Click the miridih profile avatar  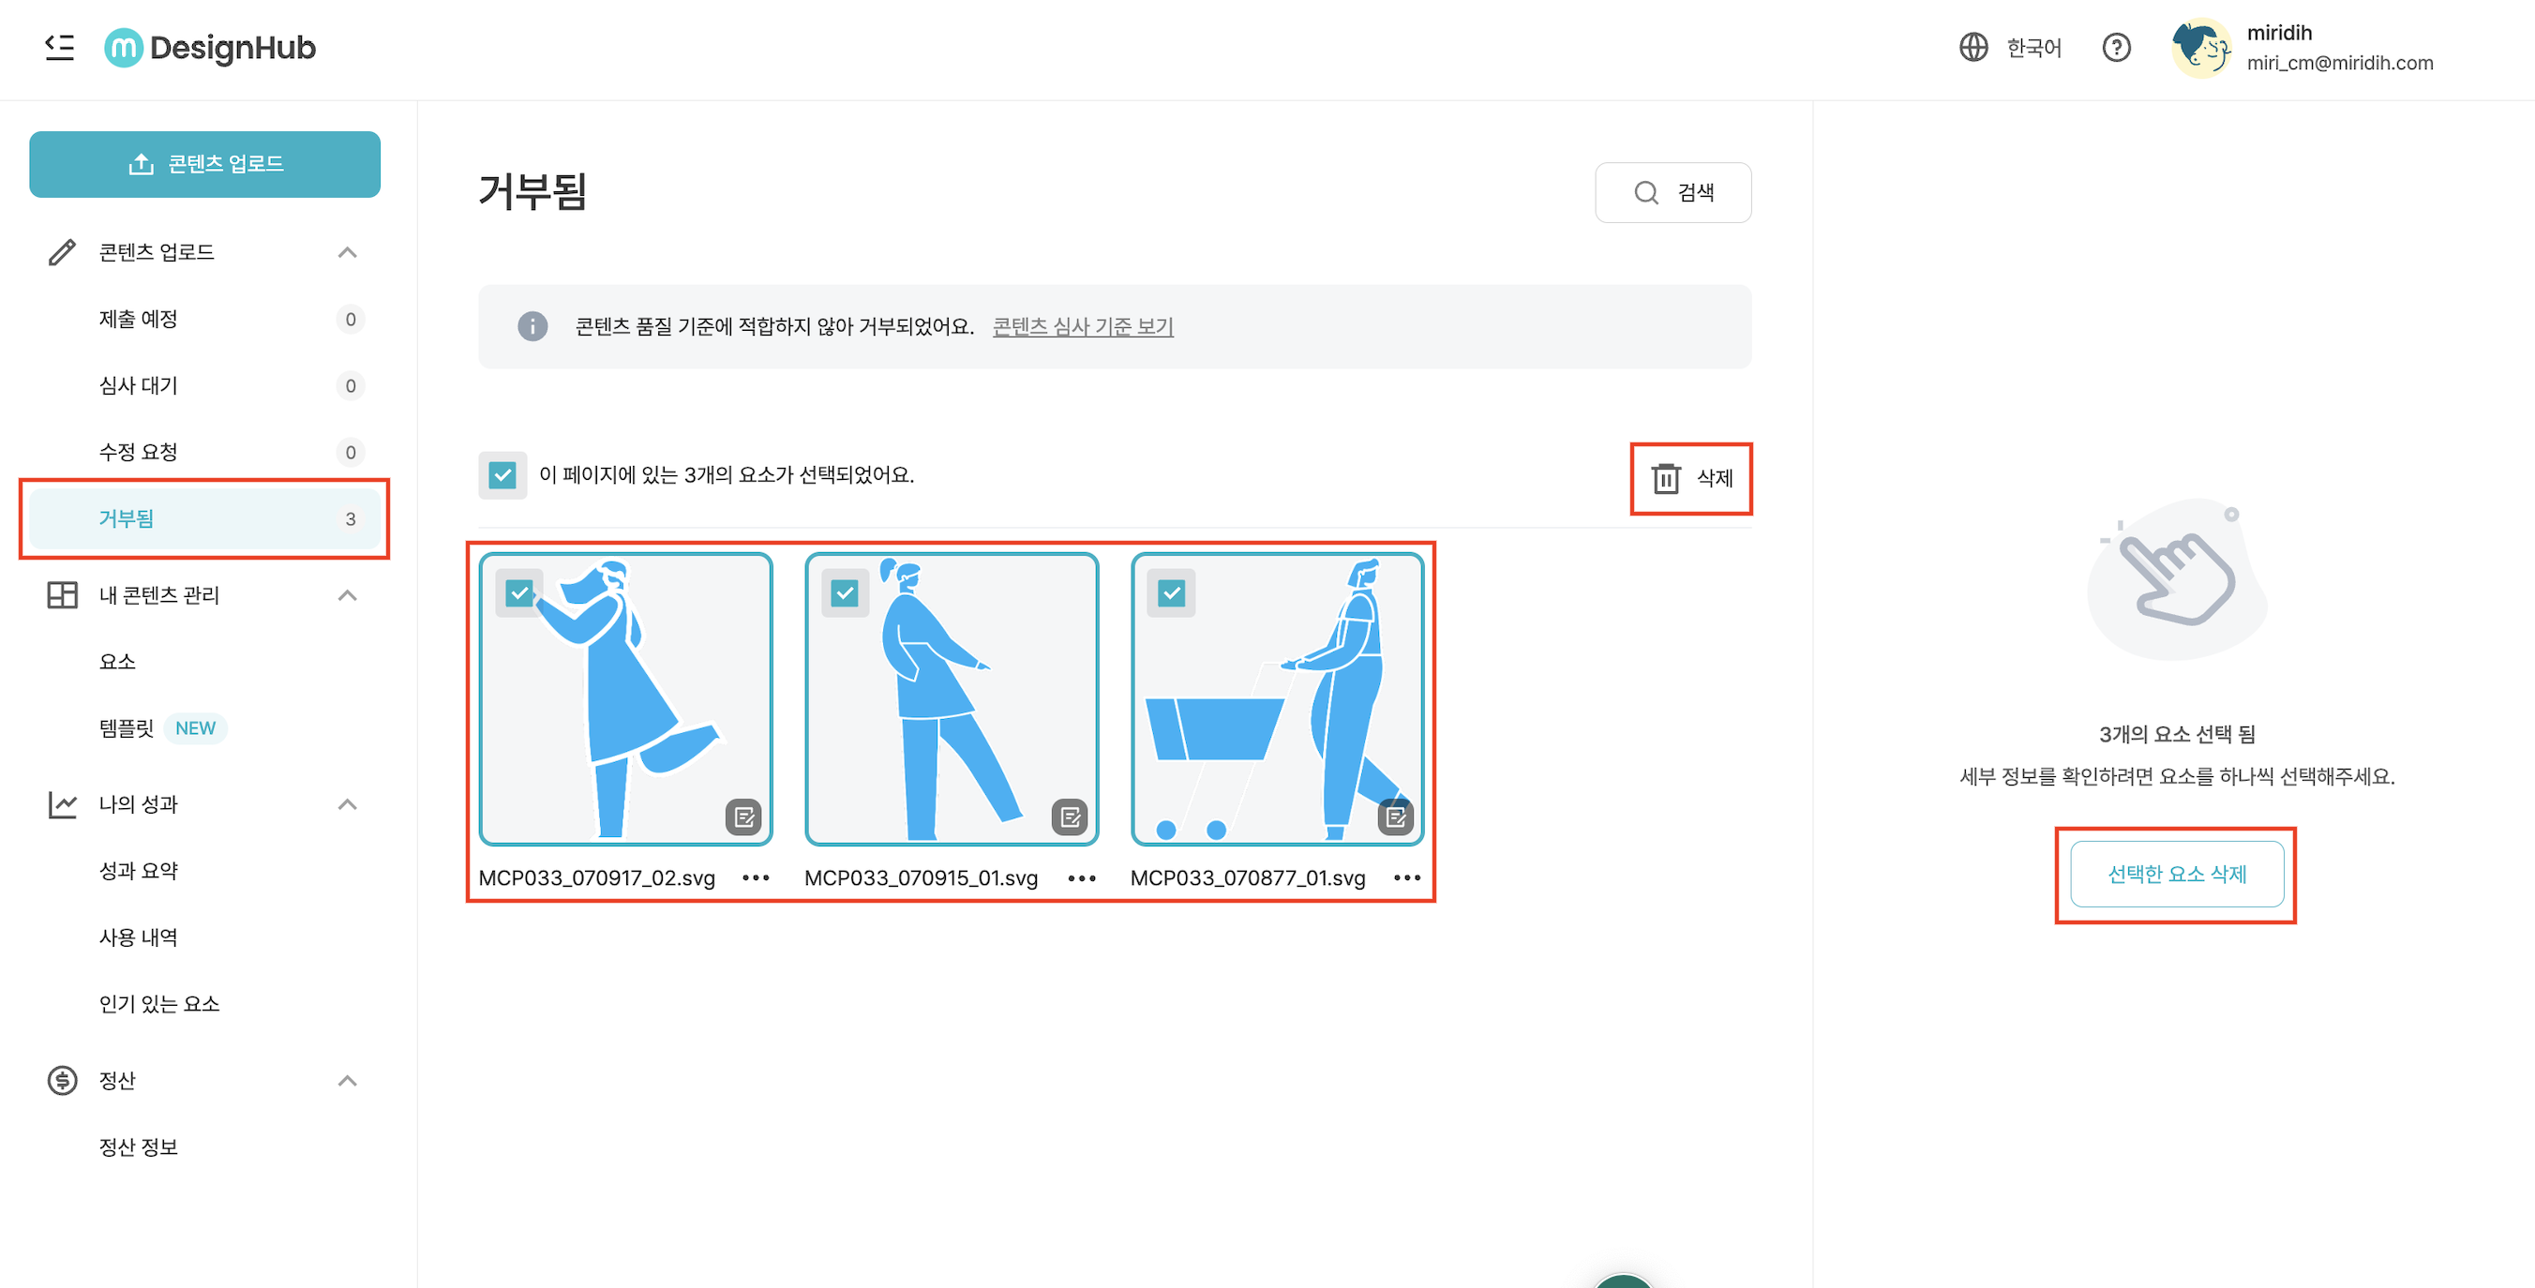click(x=2200, y=47)
